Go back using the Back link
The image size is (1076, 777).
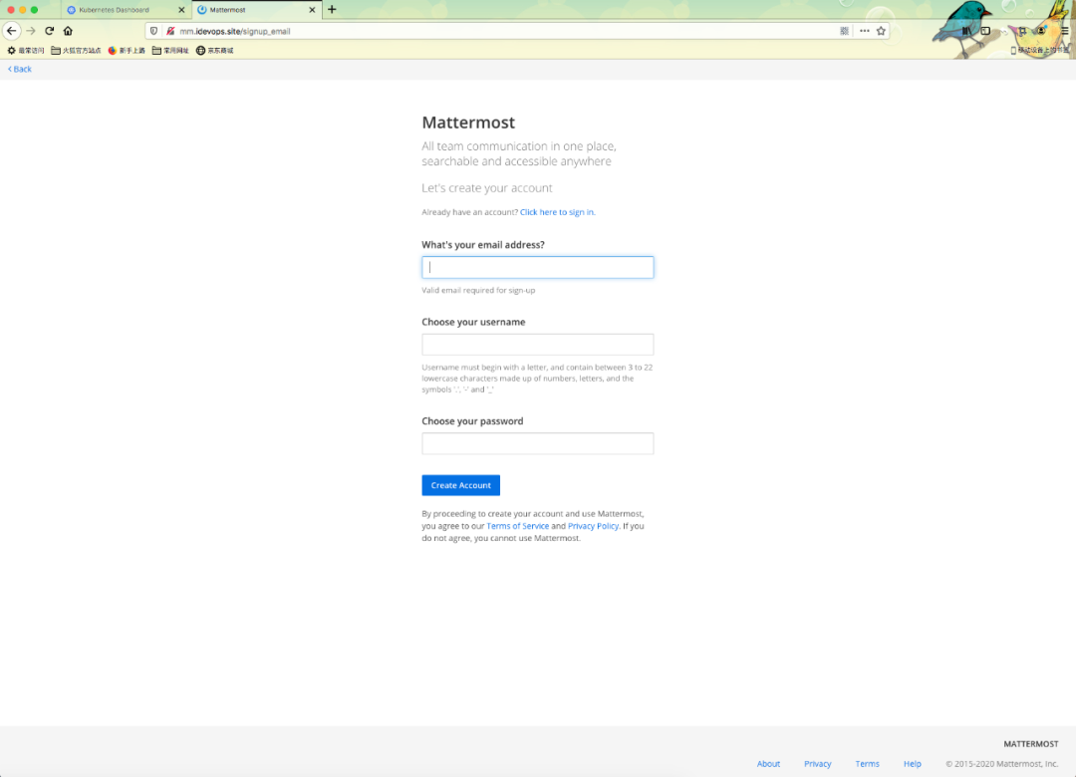[20, 70]
